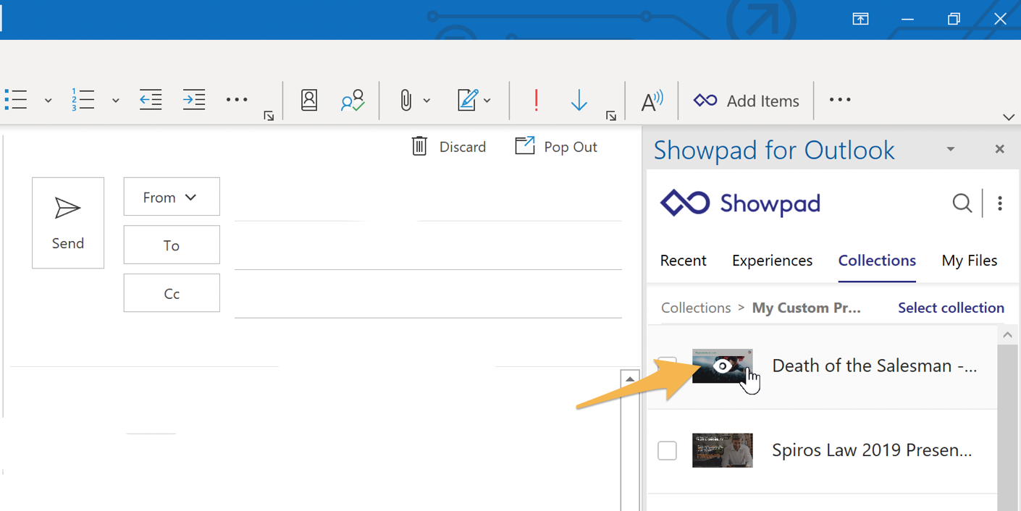
Task: Open the Showpad task pane options arrow
Action: (x=951, y=149)
